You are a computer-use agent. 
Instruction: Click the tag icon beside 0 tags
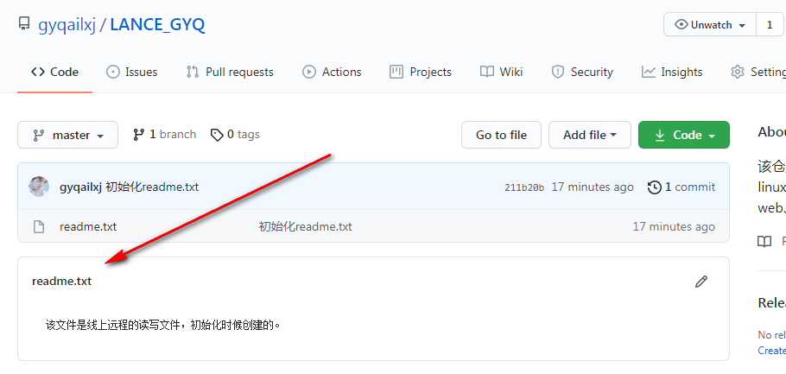pyautogui.click(x=217, y=135)
